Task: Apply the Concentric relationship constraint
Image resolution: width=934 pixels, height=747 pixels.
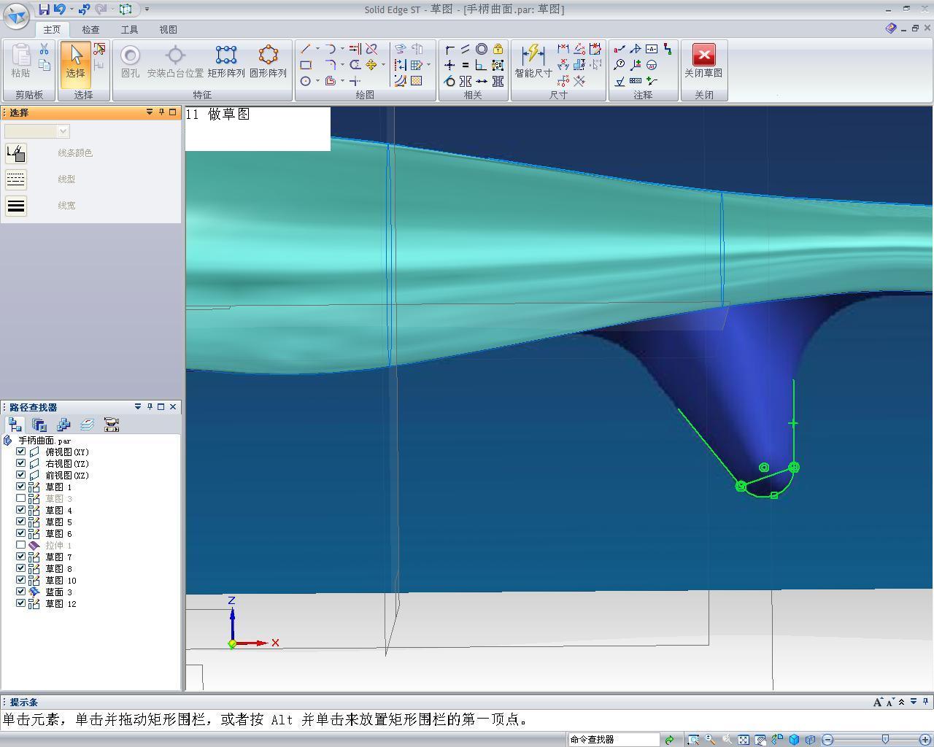Action: click(x=482, y=49)
